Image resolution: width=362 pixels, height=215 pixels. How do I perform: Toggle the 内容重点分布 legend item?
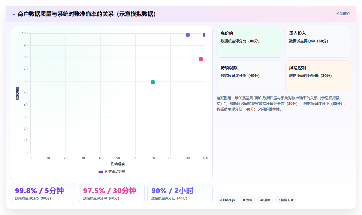point(112,172)
